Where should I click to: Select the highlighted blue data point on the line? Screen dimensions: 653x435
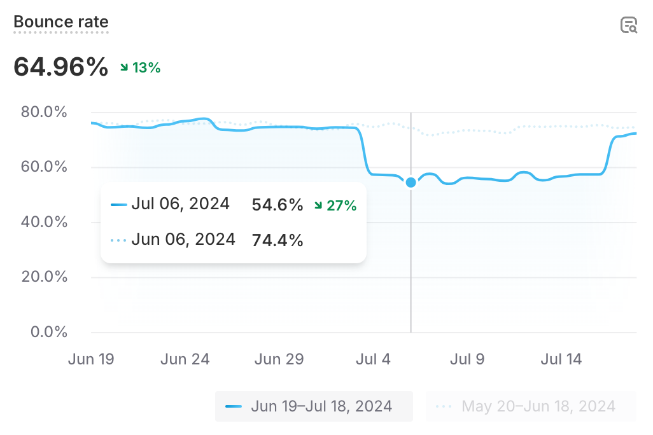click(x=411, y=183)
